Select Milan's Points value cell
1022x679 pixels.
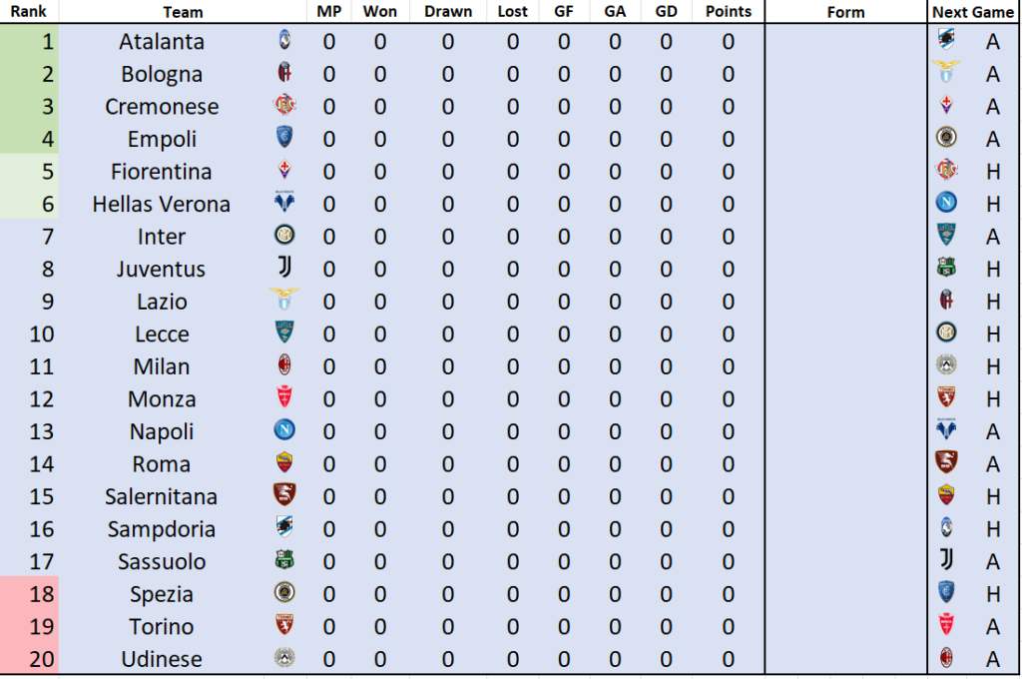click(728, 366)
